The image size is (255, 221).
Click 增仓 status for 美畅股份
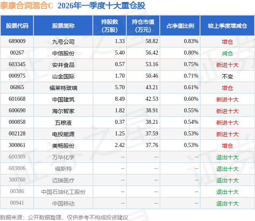[228, 146]
